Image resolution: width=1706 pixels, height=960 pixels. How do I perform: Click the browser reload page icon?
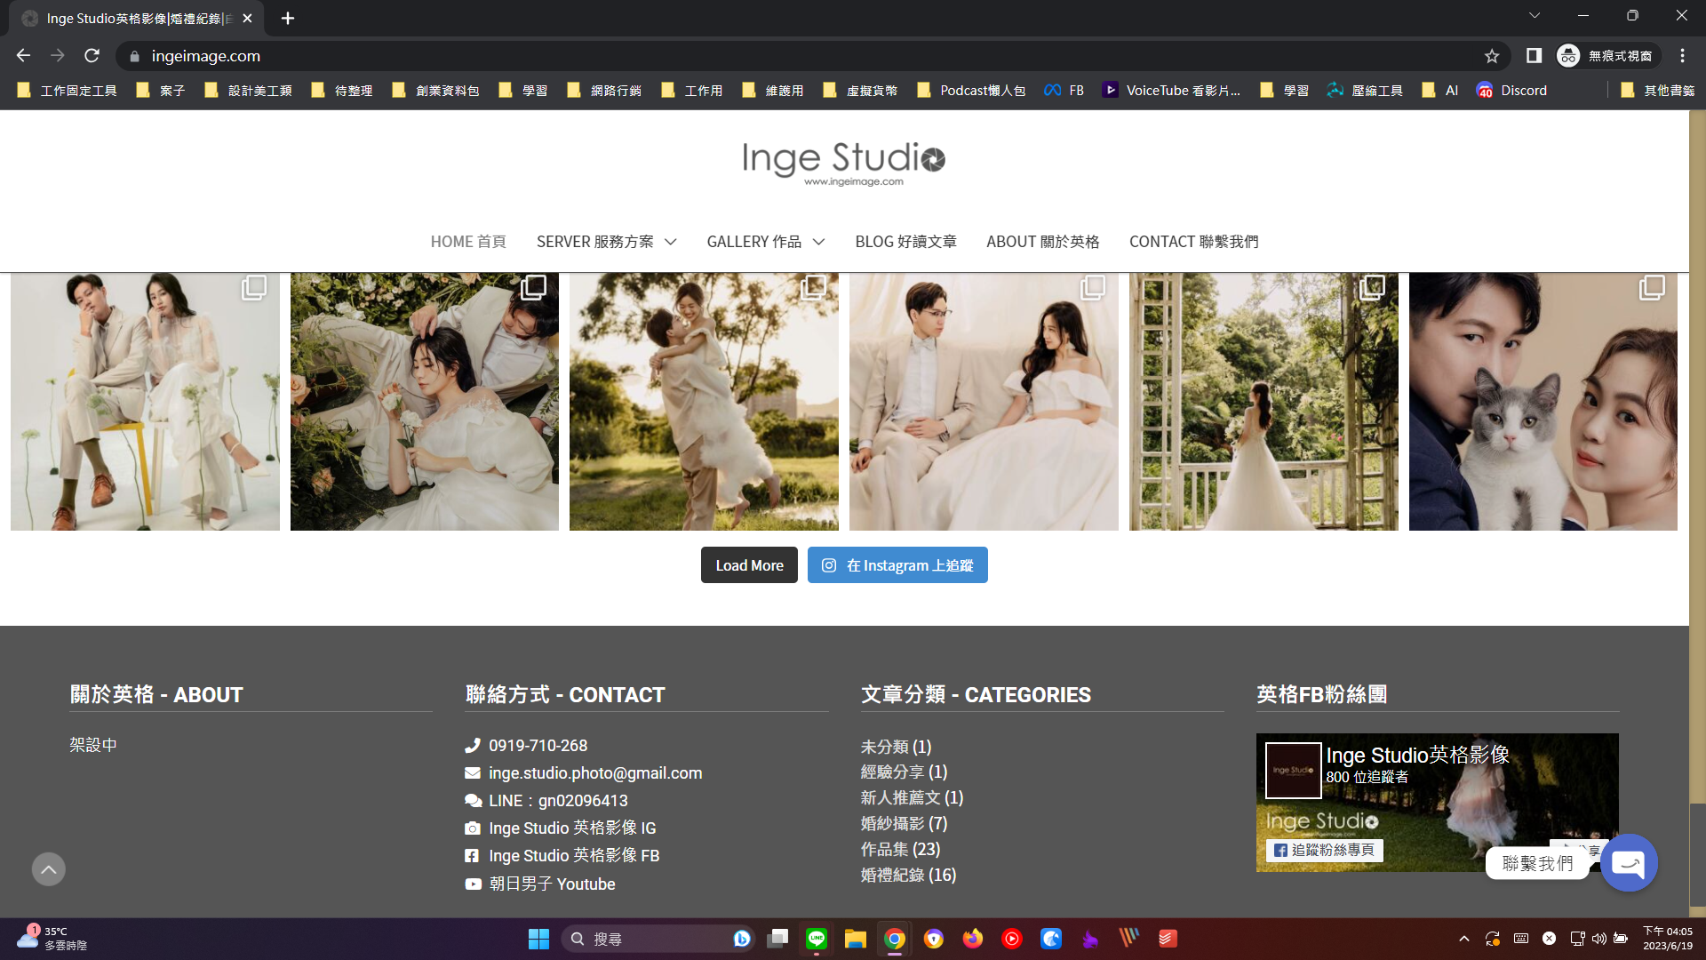click(92, 56)
